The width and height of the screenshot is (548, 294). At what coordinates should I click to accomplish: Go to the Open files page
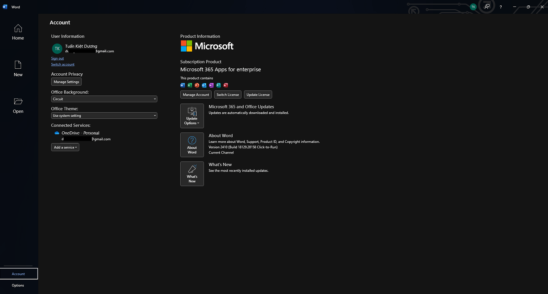(18, 105)
